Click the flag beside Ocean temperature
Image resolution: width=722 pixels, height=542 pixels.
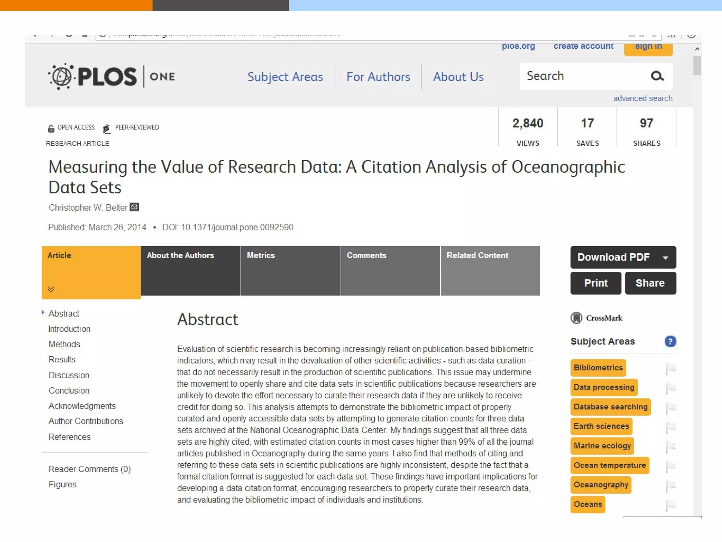671,466
